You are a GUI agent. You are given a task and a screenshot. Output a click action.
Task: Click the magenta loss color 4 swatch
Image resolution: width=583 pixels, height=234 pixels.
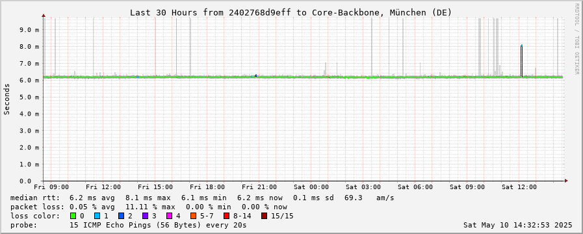click(169, 216)
